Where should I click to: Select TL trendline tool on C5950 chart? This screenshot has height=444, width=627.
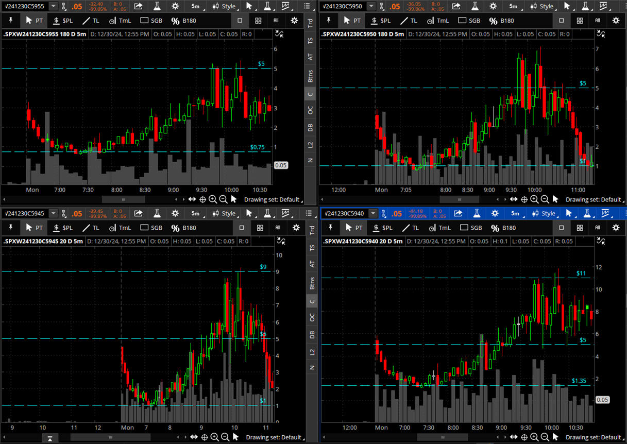tap(409, 21)
